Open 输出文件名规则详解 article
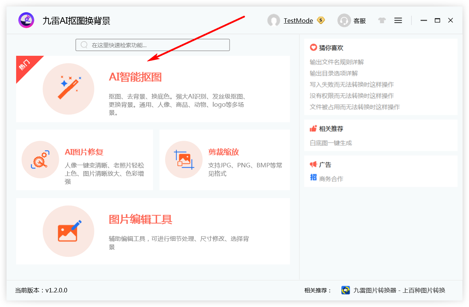Viewport: 469px width, 307px height. pos(337,62)
